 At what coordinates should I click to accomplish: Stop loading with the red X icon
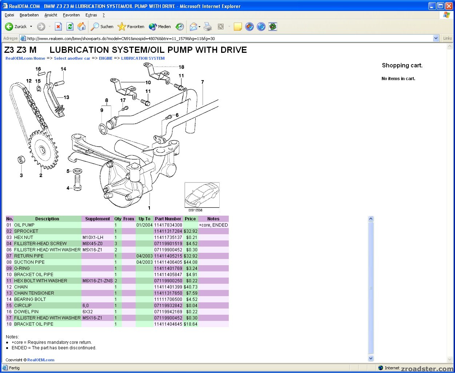tap(58, 27)
